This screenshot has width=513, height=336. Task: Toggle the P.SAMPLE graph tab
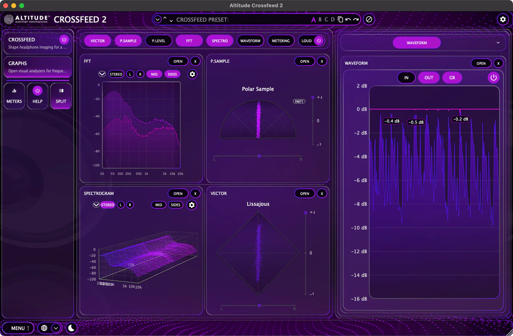[x=128, y=41]
